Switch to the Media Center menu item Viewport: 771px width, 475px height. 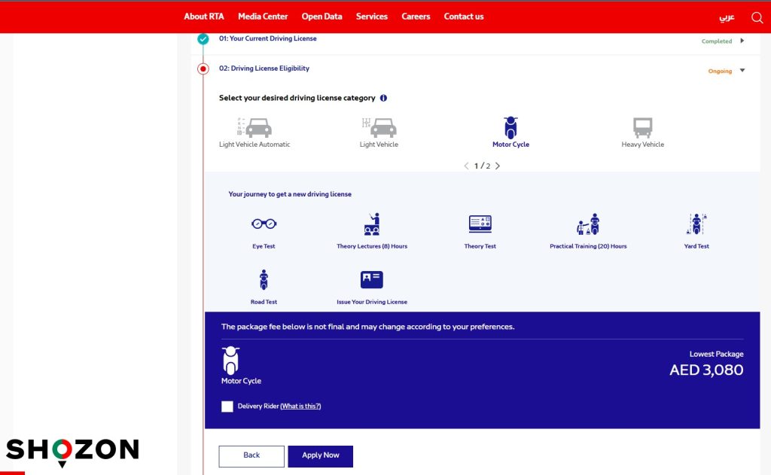click(x=262, y=16)
